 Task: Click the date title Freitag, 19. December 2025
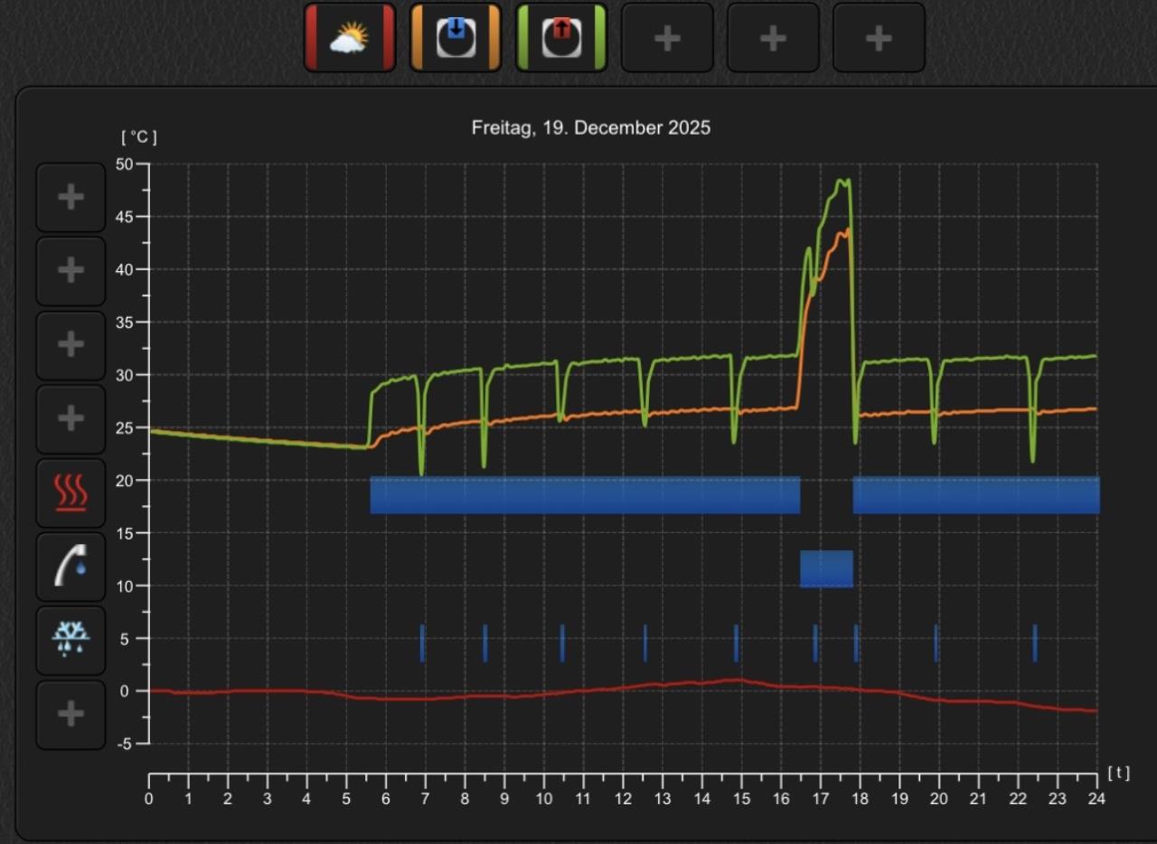[591, 127]
